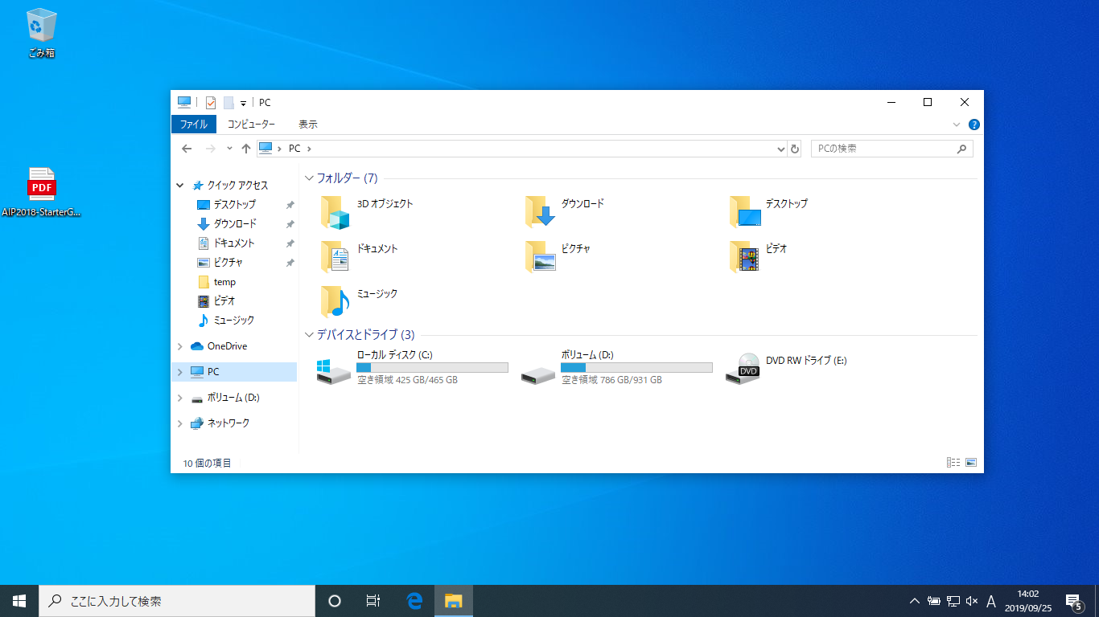Open the 3D オブジェクト folder icon
This screenshot has width=1099, height=617.
(336, 213)
